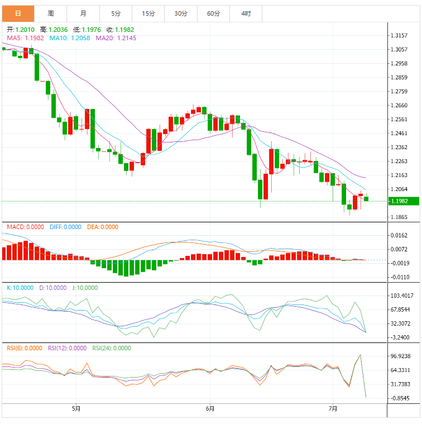Click the green 1.1982 current price tag
Image resolution: width=422 pixels, height=424 pixels.
click(x=404, y=201)
